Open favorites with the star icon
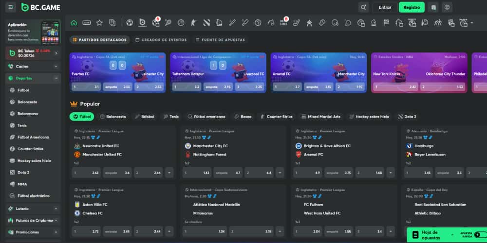 pyautogui.click(x=99, y=22)
